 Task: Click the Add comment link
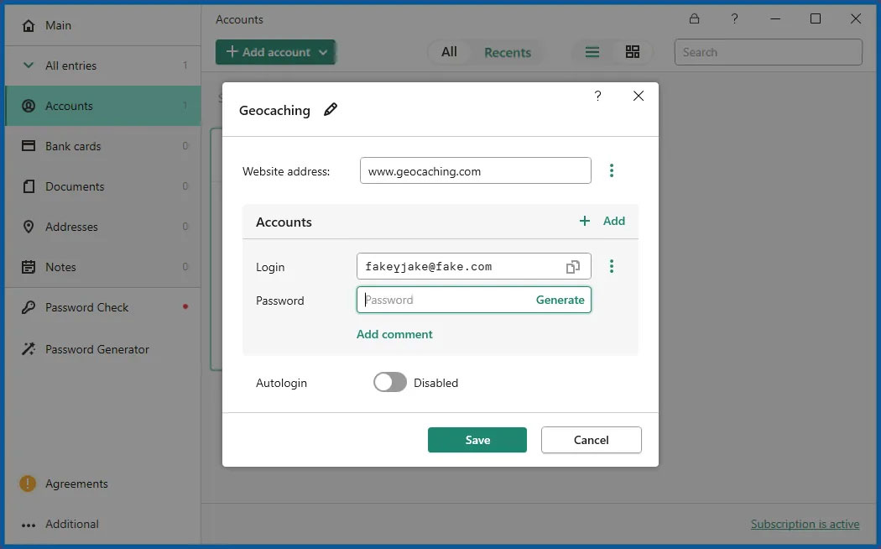point(394,334)
